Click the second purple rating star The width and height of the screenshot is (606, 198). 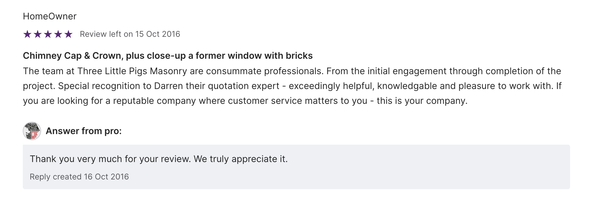point(38,35)
